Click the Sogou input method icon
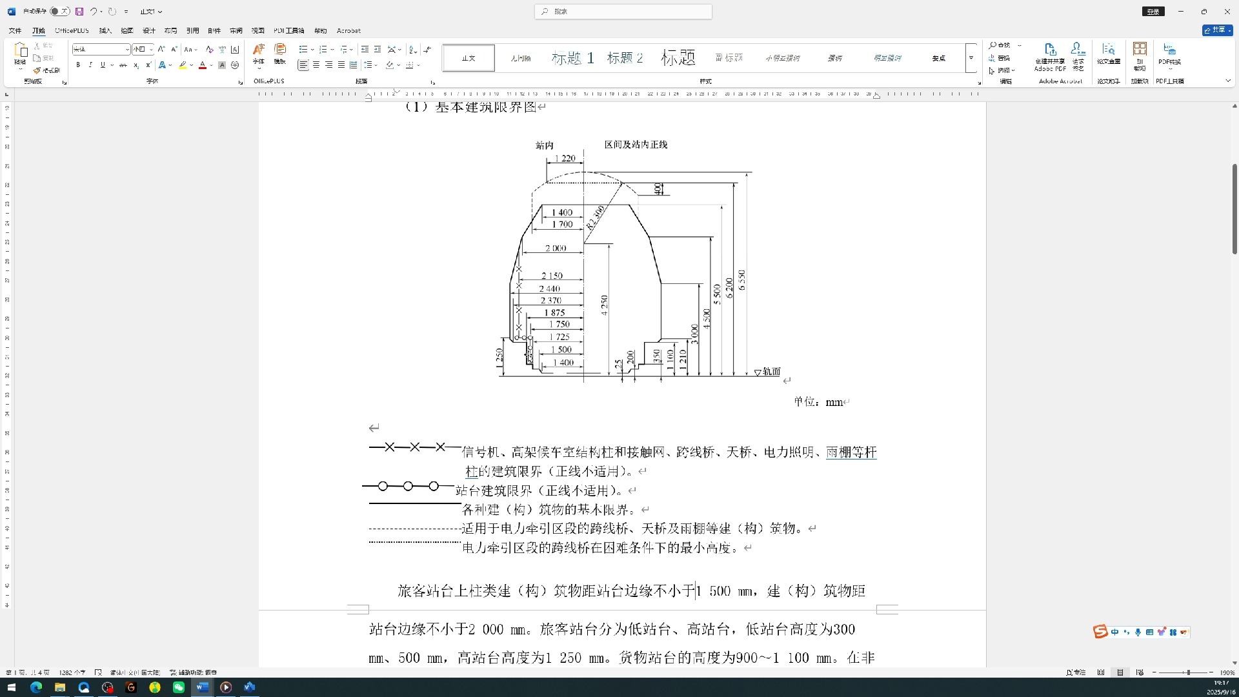This screenshot has height=697, width=1239. 1100,632
